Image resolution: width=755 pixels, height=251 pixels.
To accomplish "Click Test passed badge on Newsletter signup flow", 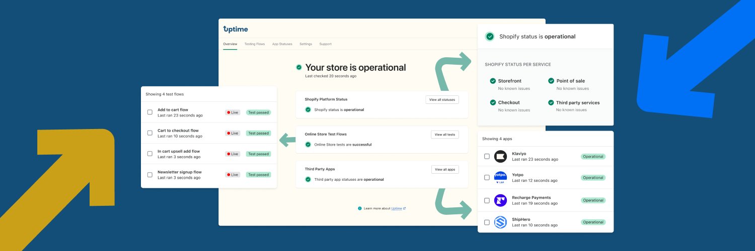I will click(x=259, y=175).
